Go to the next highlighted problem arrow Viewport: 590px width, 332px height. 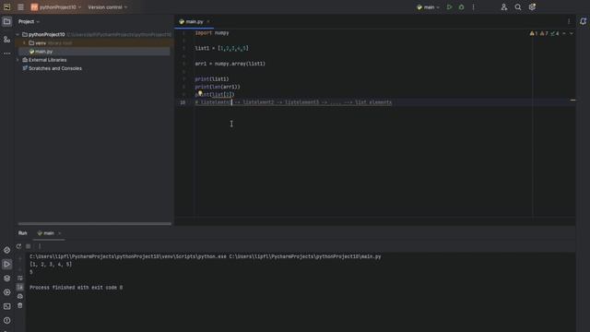[x=572, y=33]
